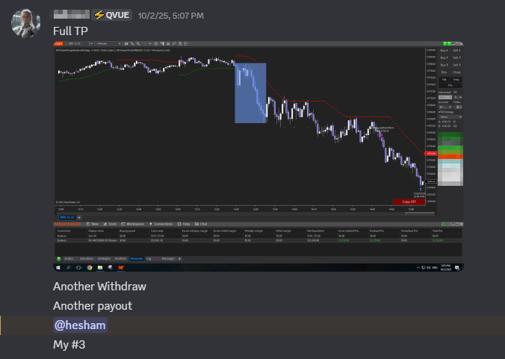The height and width of the screenshot is (359, 505).
Task: Click the blue highlighted rectangle on the chart
Action: point(250,93)
